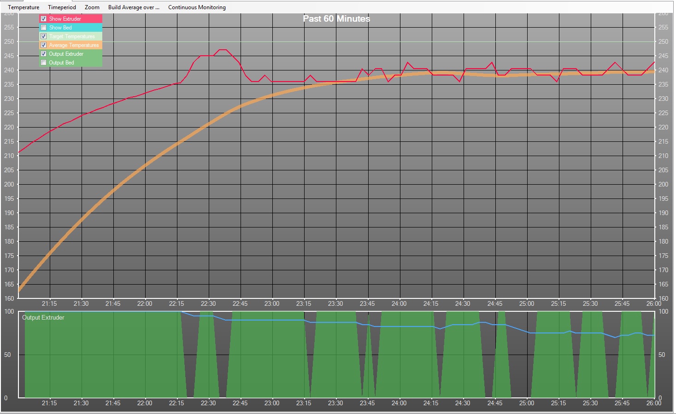This screenshot has height=414, width=676.
Task: Click the Past 60 Minutes chart title
Action: (x=336, y=19)
